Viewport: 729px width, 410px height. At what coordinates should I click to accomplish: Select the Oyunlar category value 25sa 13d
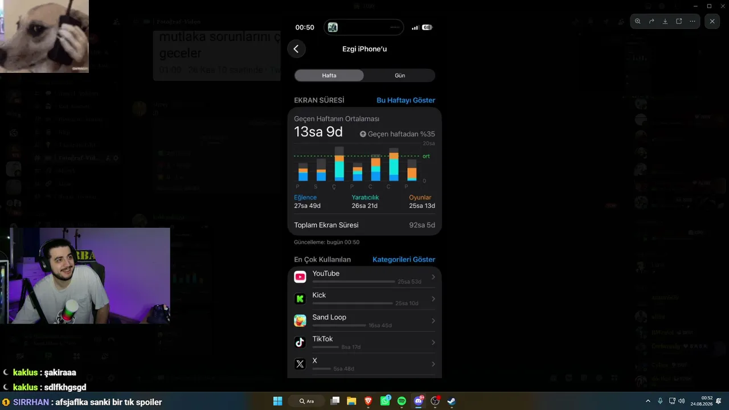(x=422, y=206)
